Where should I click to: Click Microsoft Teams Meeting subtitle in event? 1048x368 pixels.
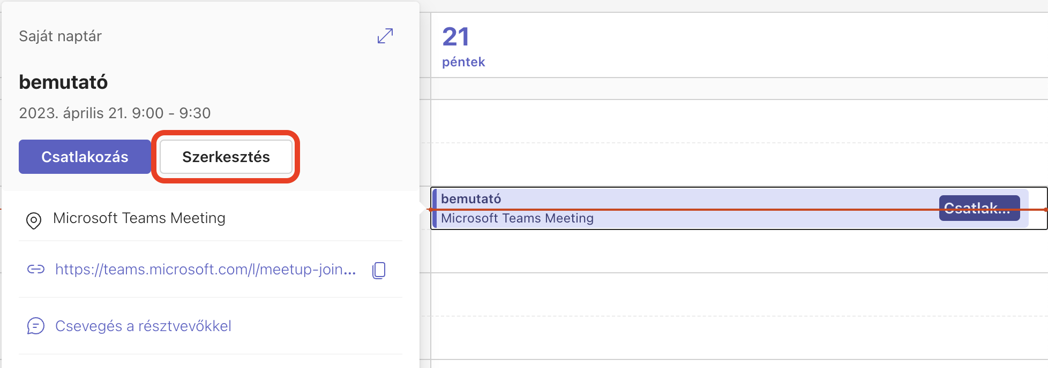pyautogui.click(x=517, y=218)
